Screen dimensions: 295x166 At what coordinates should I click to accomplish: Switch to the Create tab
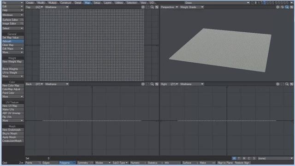[x=30, y=3]
